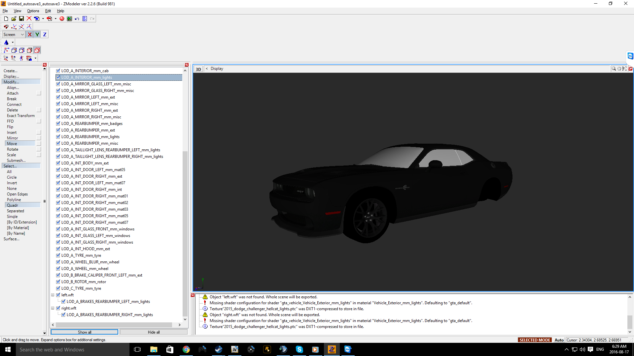This screenshot has width=634, height=356.
Task: Click the cactus texture browser icon
Action: [69, 19]
